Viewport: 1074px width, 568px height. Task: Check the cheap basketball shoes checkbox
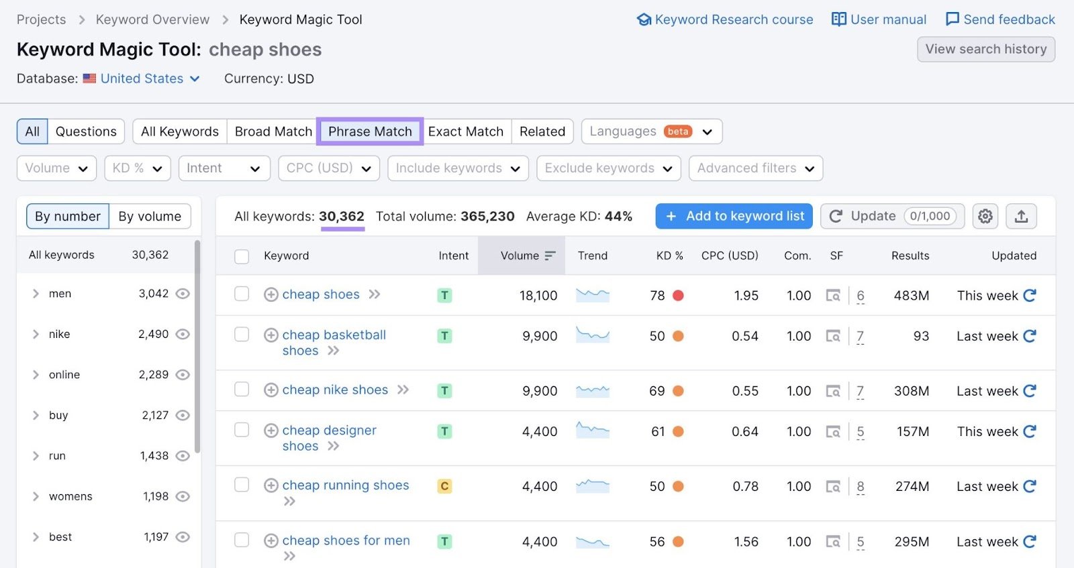coord(242,335)
